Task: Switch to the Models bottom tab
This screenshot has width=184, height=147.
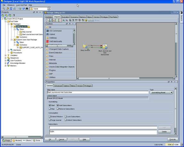Action: 17,140
